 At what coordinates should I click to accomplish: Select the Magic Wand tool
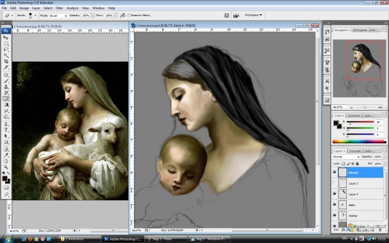[6, 56]
